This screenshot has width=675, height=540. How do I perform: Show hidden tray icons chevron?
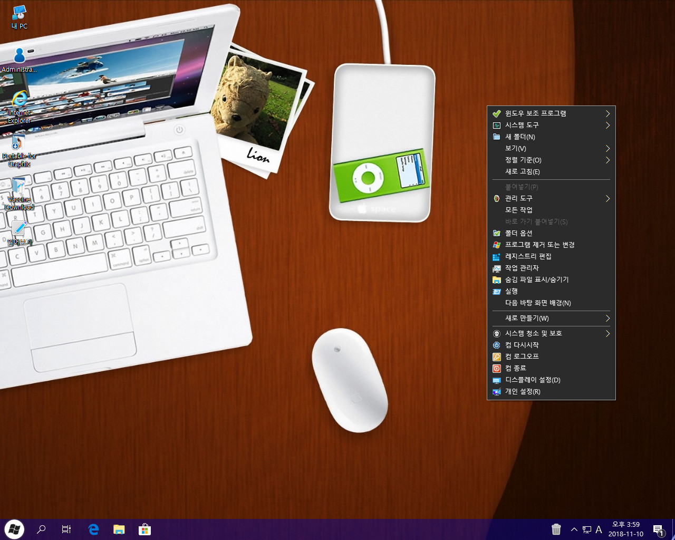click(x=574, y=529)
